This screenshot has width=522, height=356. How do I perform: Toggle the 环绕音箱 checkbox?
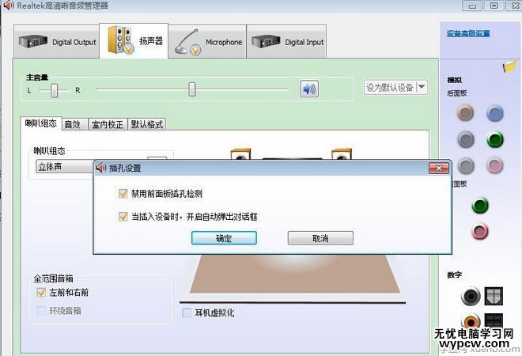tap(41, 311)
